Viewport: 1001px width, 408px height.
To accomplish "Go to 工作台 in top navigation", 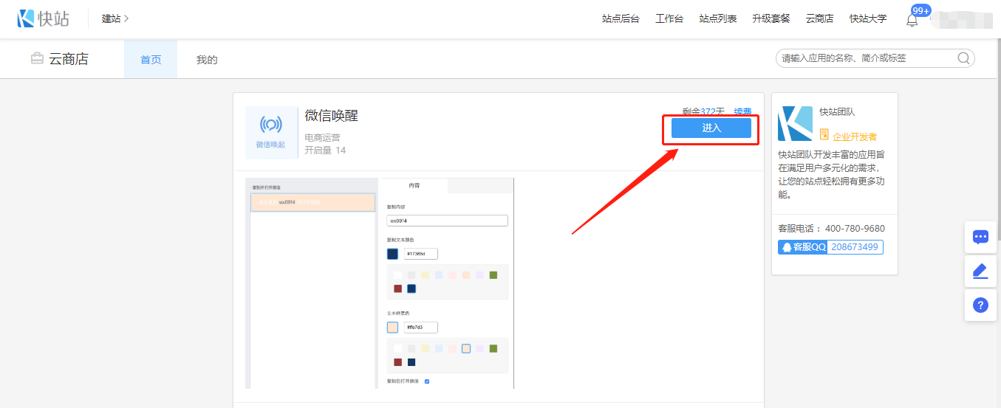I will 669,19.
